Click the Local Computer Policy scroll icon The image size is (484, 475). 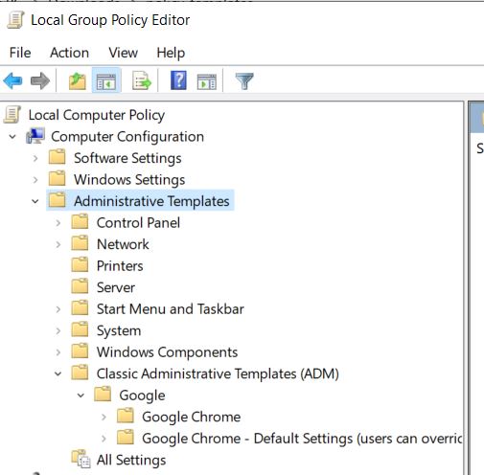point(12,115)
